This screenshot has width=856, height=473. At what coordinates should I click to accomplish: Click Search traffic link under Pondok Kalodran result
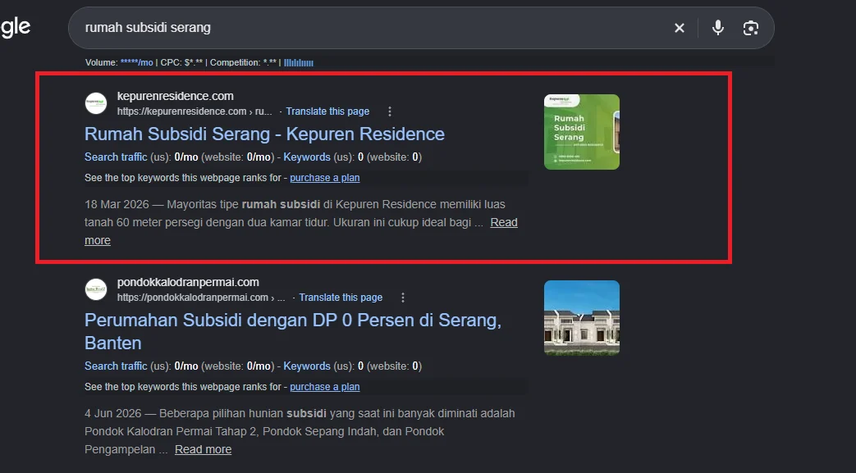tap(116, 366)
